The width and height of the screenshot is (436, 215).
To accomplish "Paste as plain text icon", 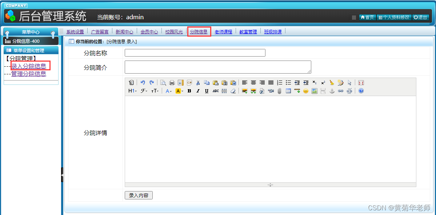I will pyautogui.click(x=224, y=83).
